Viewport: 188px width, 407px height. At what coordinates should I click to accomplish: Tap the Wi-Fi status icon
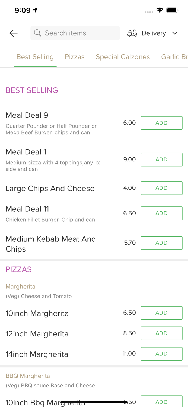click(x=160, y=10)
